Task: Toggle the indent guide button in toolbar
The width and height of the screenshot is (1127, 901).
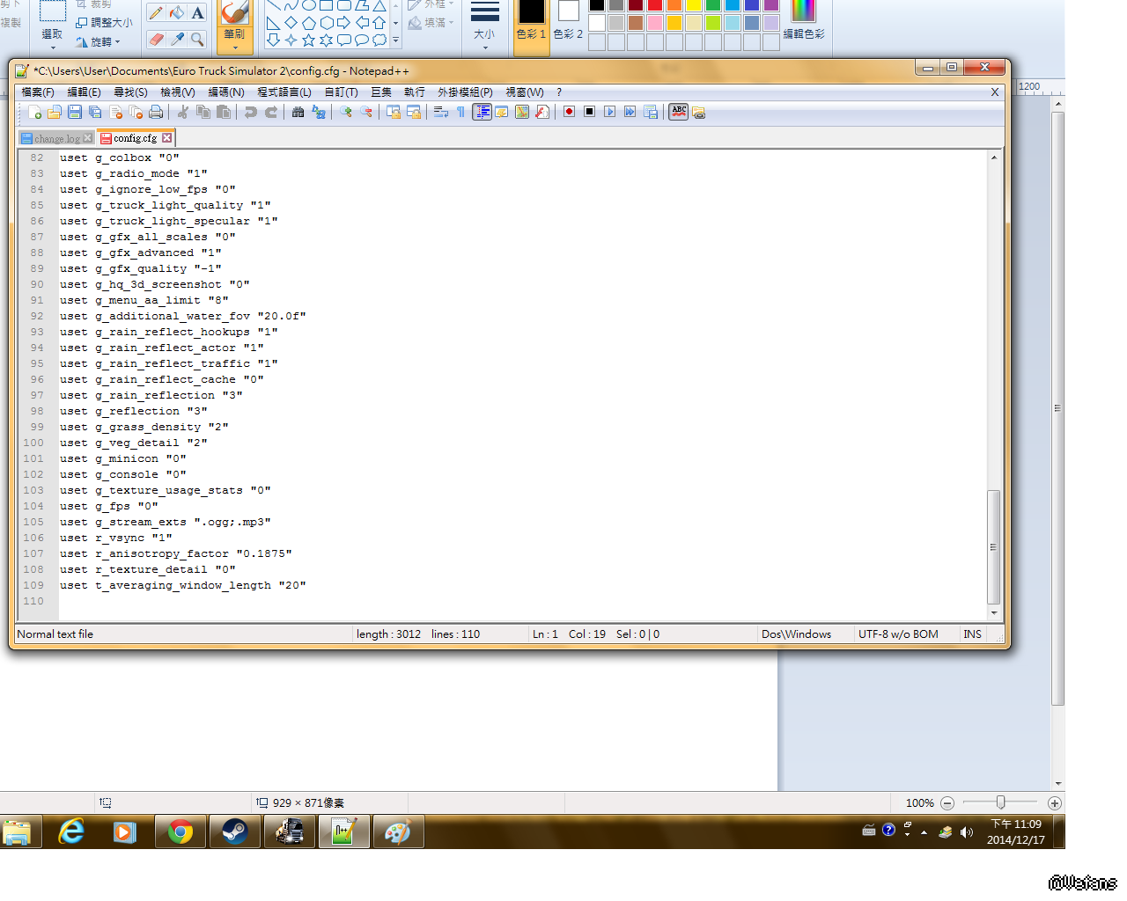Action: click(482, 112)
